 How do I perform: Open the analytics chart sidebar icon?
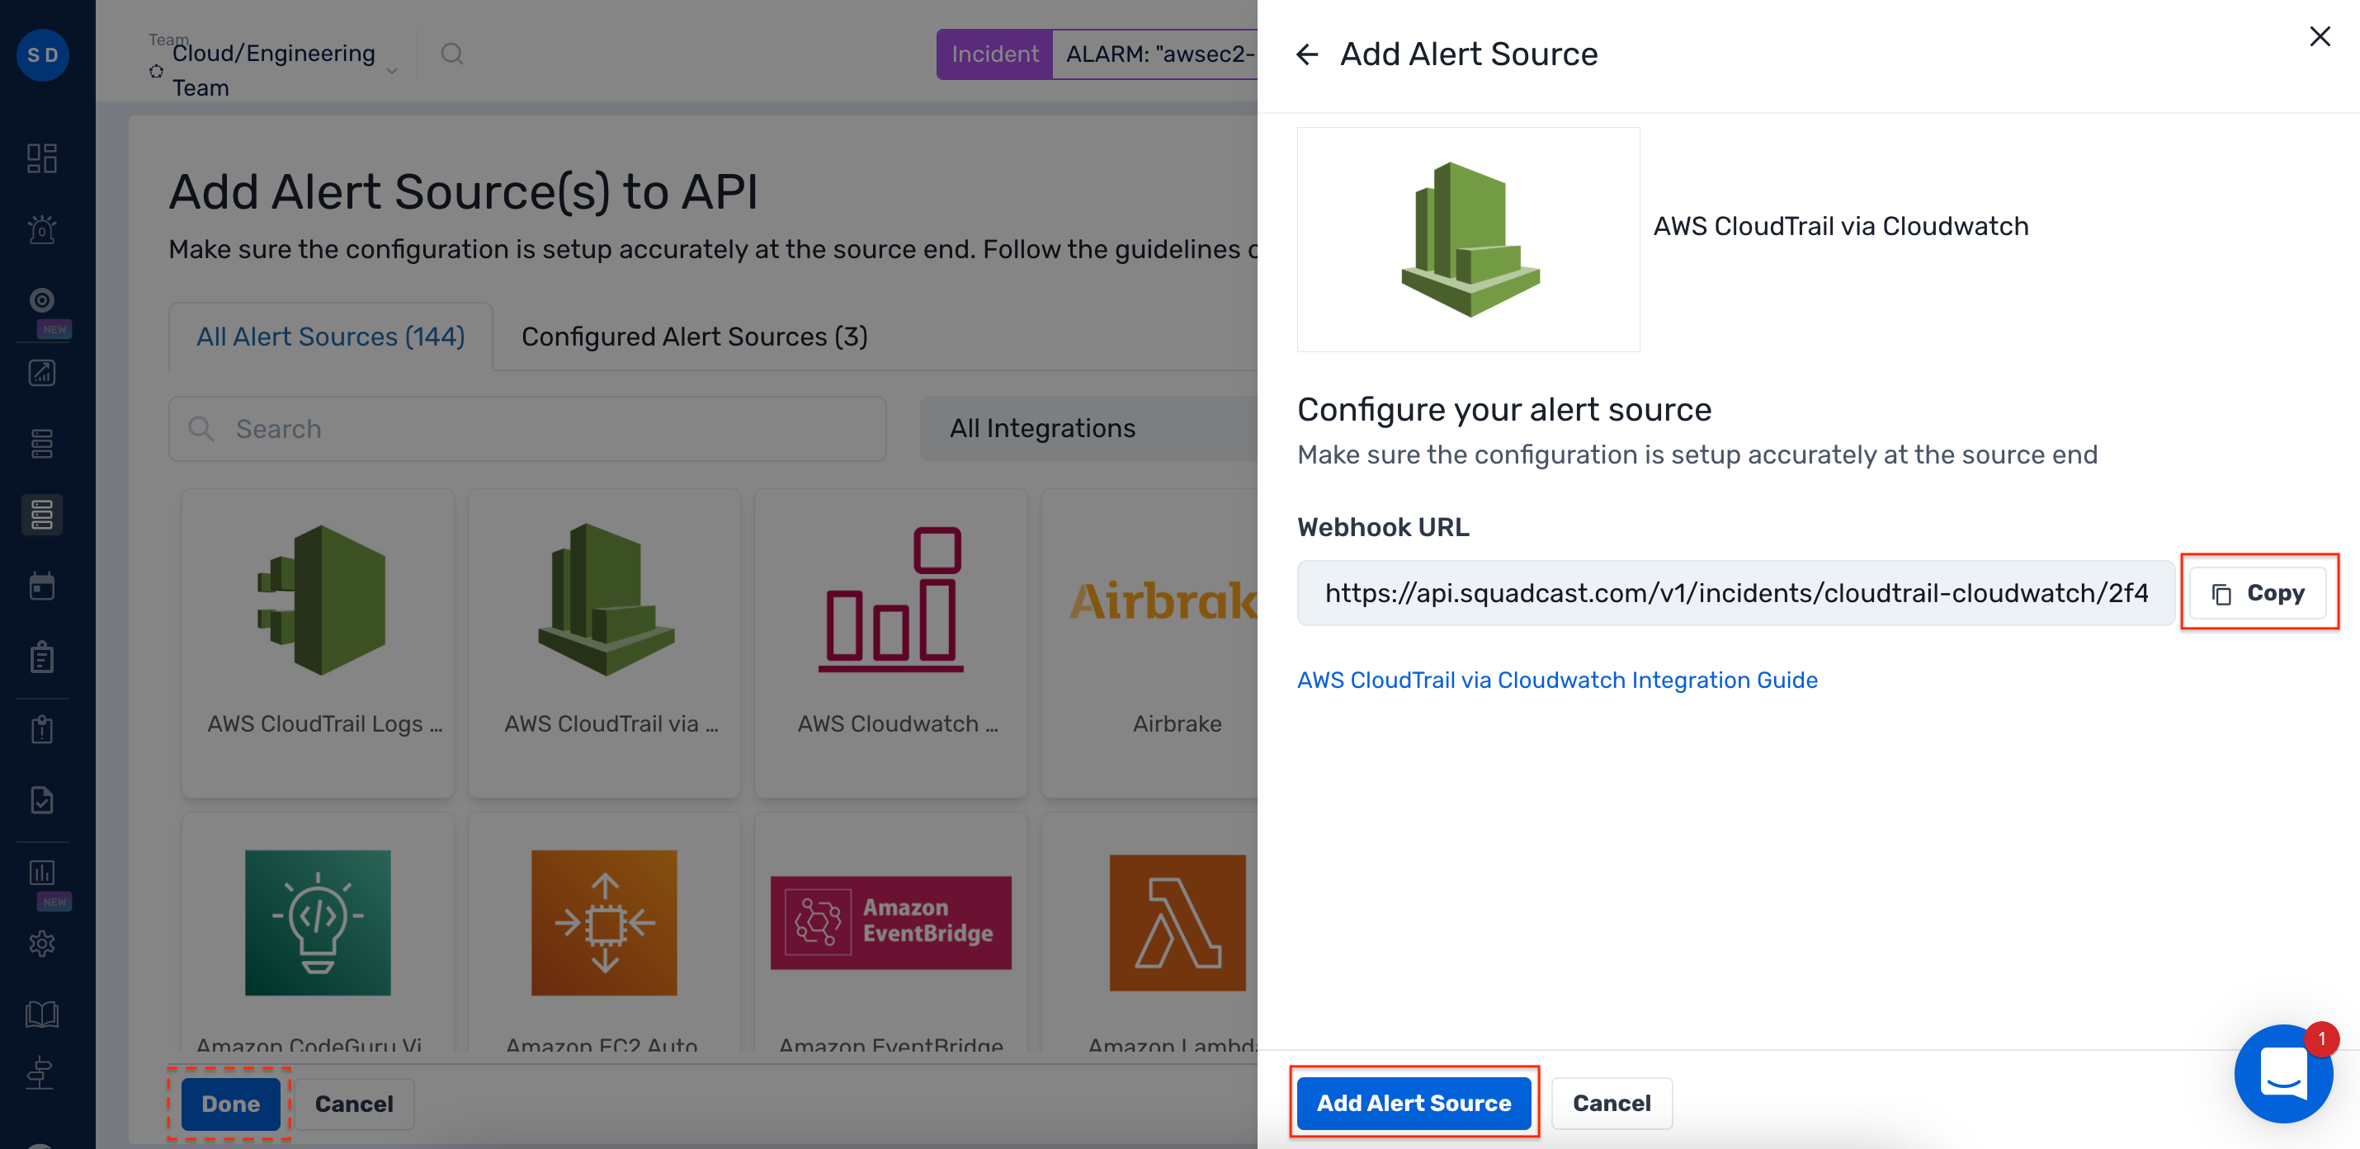coord(42,373)
